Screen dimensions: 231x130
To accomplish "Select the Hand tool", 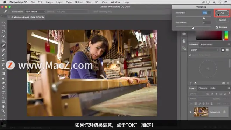I will tap(3, 106).
